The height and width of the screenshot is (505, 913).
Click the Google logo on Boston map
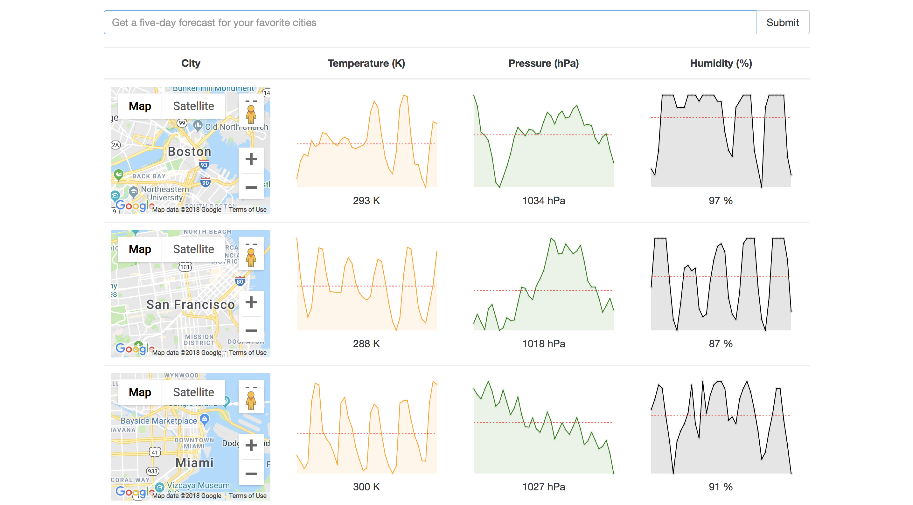click(135, 205)
